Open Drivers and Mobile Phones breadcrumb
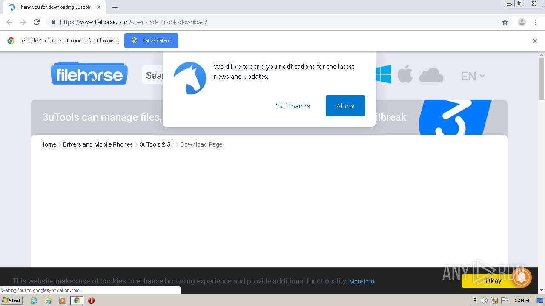The image size is (545, 306). pyautogui.click(x=98, y=144)
